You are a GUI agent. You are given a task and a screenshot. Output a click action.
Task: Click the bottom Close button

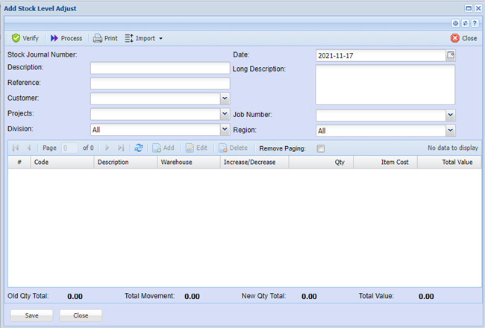coord(80,315)
